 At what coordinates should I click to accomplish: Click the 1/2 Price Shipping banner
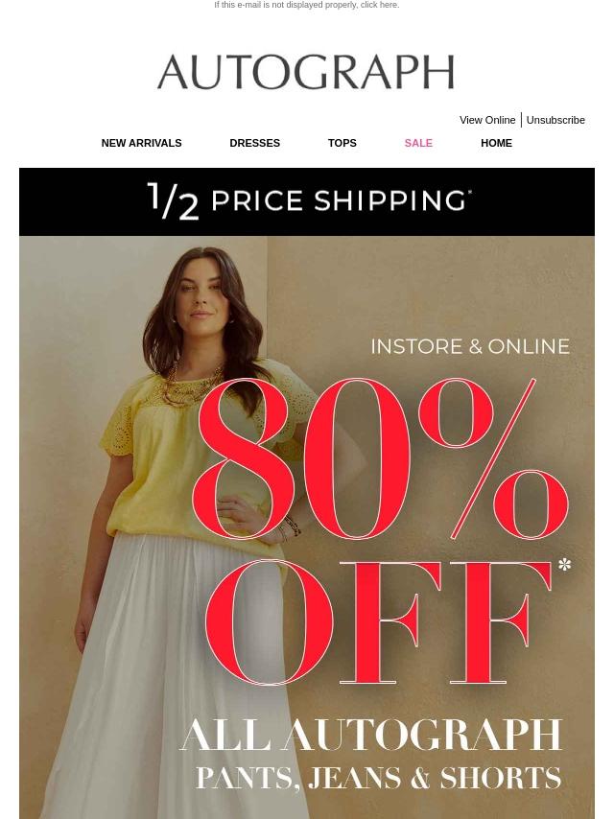[x=307, y=201]
